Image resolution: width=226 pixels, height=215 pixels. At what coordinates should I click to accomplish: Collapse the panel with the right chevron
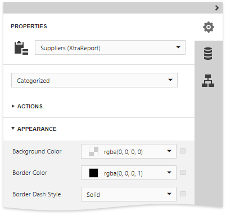pyautogui.click(x=217, y=8)
